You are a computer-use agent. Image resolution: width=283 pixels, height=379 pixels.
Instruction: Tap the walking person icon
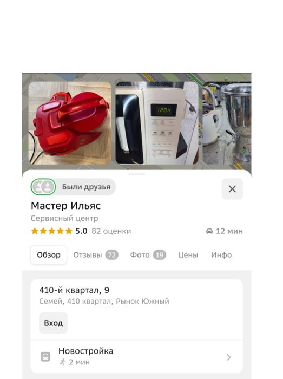click(63, 362)
